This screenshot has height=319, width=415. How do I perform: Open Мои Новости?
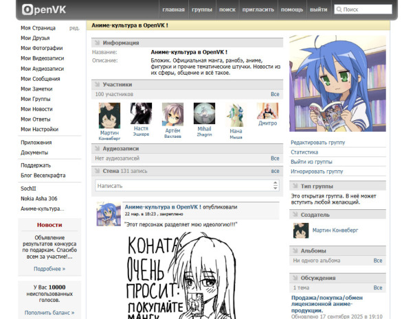click(x=36, y=109)
